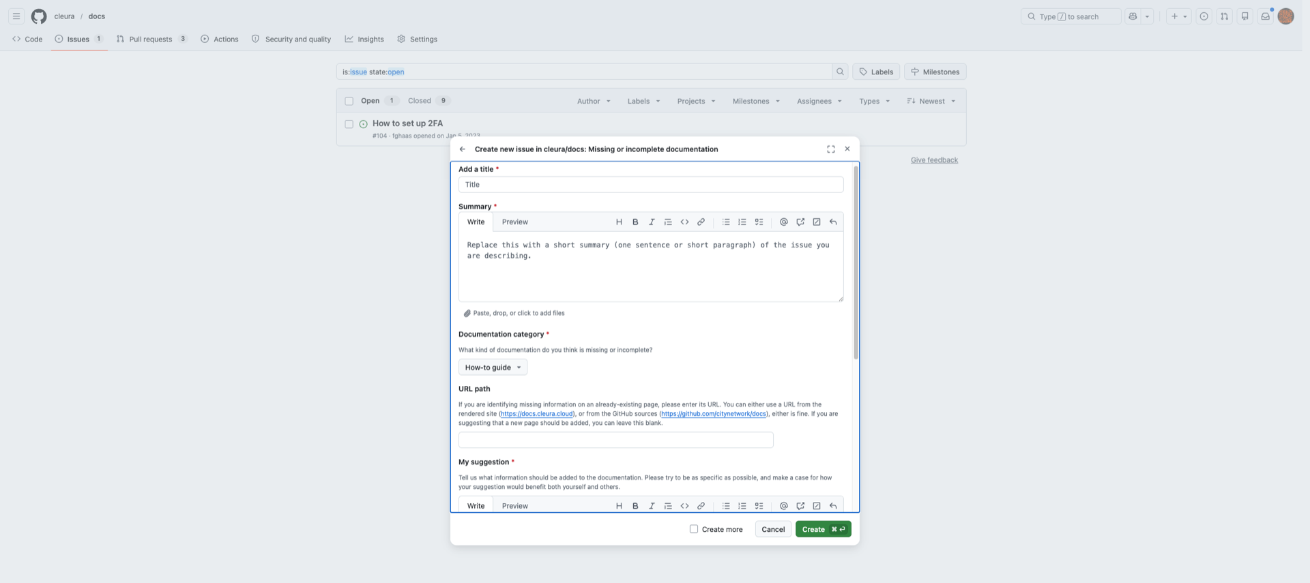Open the github.com/citynetwork/docs link
1310x583 pixels.
click(714, 414)
